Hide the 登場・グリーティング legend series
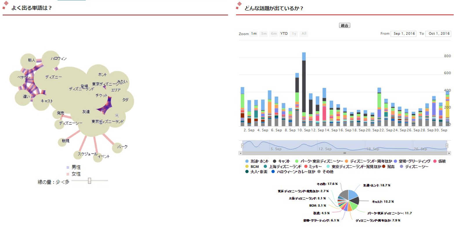This screenshot has height=229, width=454. point(412,161)
